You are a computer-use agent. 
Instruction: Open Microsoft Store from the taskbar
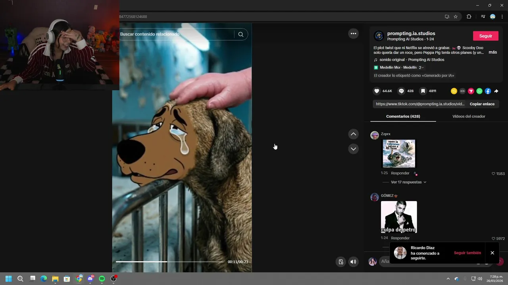point(67,279)
